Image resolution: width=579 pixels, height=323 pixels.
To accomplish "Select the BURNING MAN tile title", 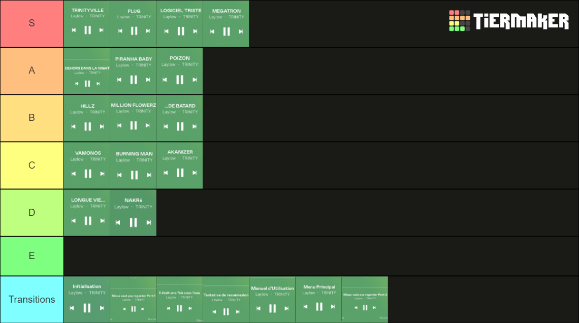I will tap(134, 154).
